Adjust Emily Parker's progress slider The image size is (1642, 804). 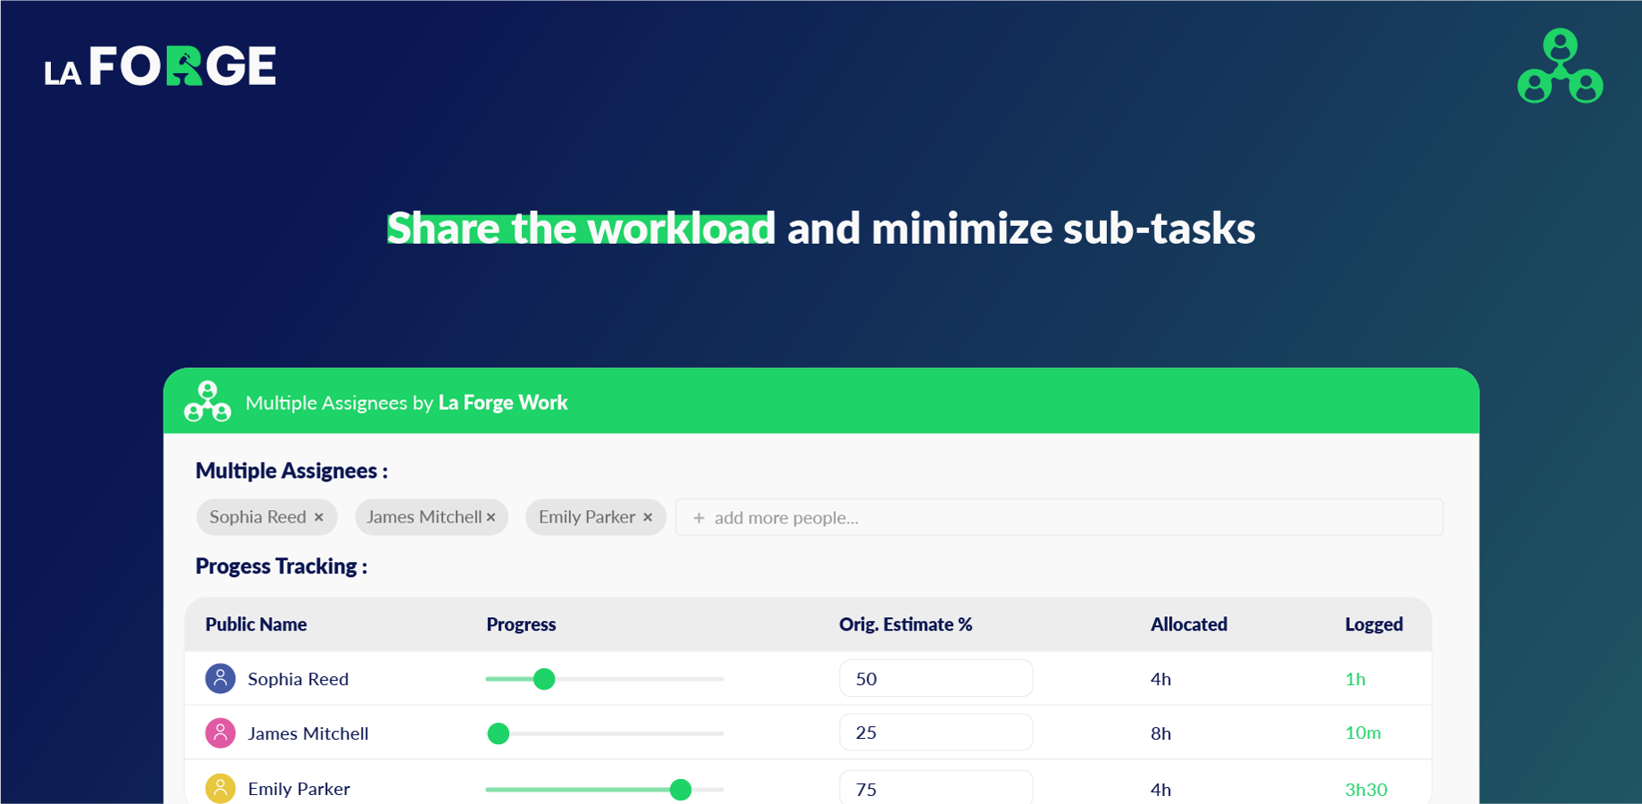(682, 790)
